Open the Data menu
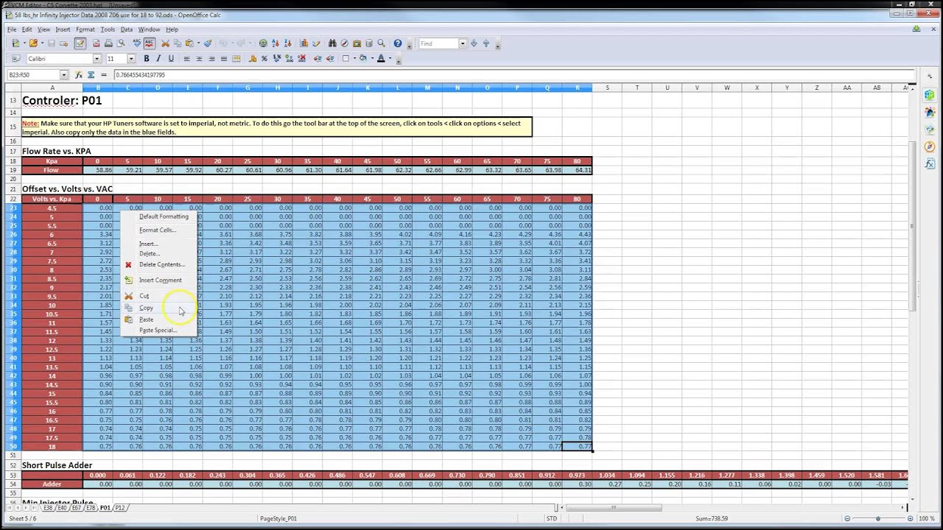 (127, 29)
